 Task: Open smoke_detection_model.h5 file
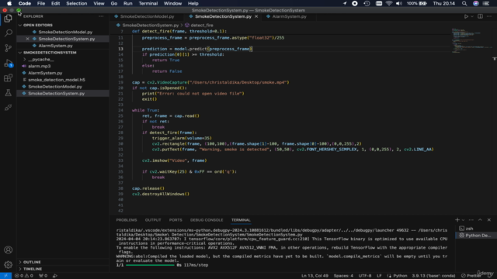(x=57, y=80)
